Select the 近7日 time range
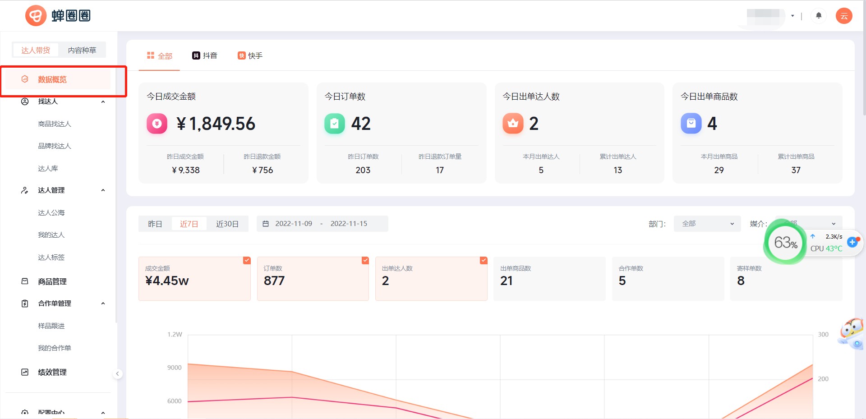The height and width of the screenshot is (419, 866). [189, 224]
